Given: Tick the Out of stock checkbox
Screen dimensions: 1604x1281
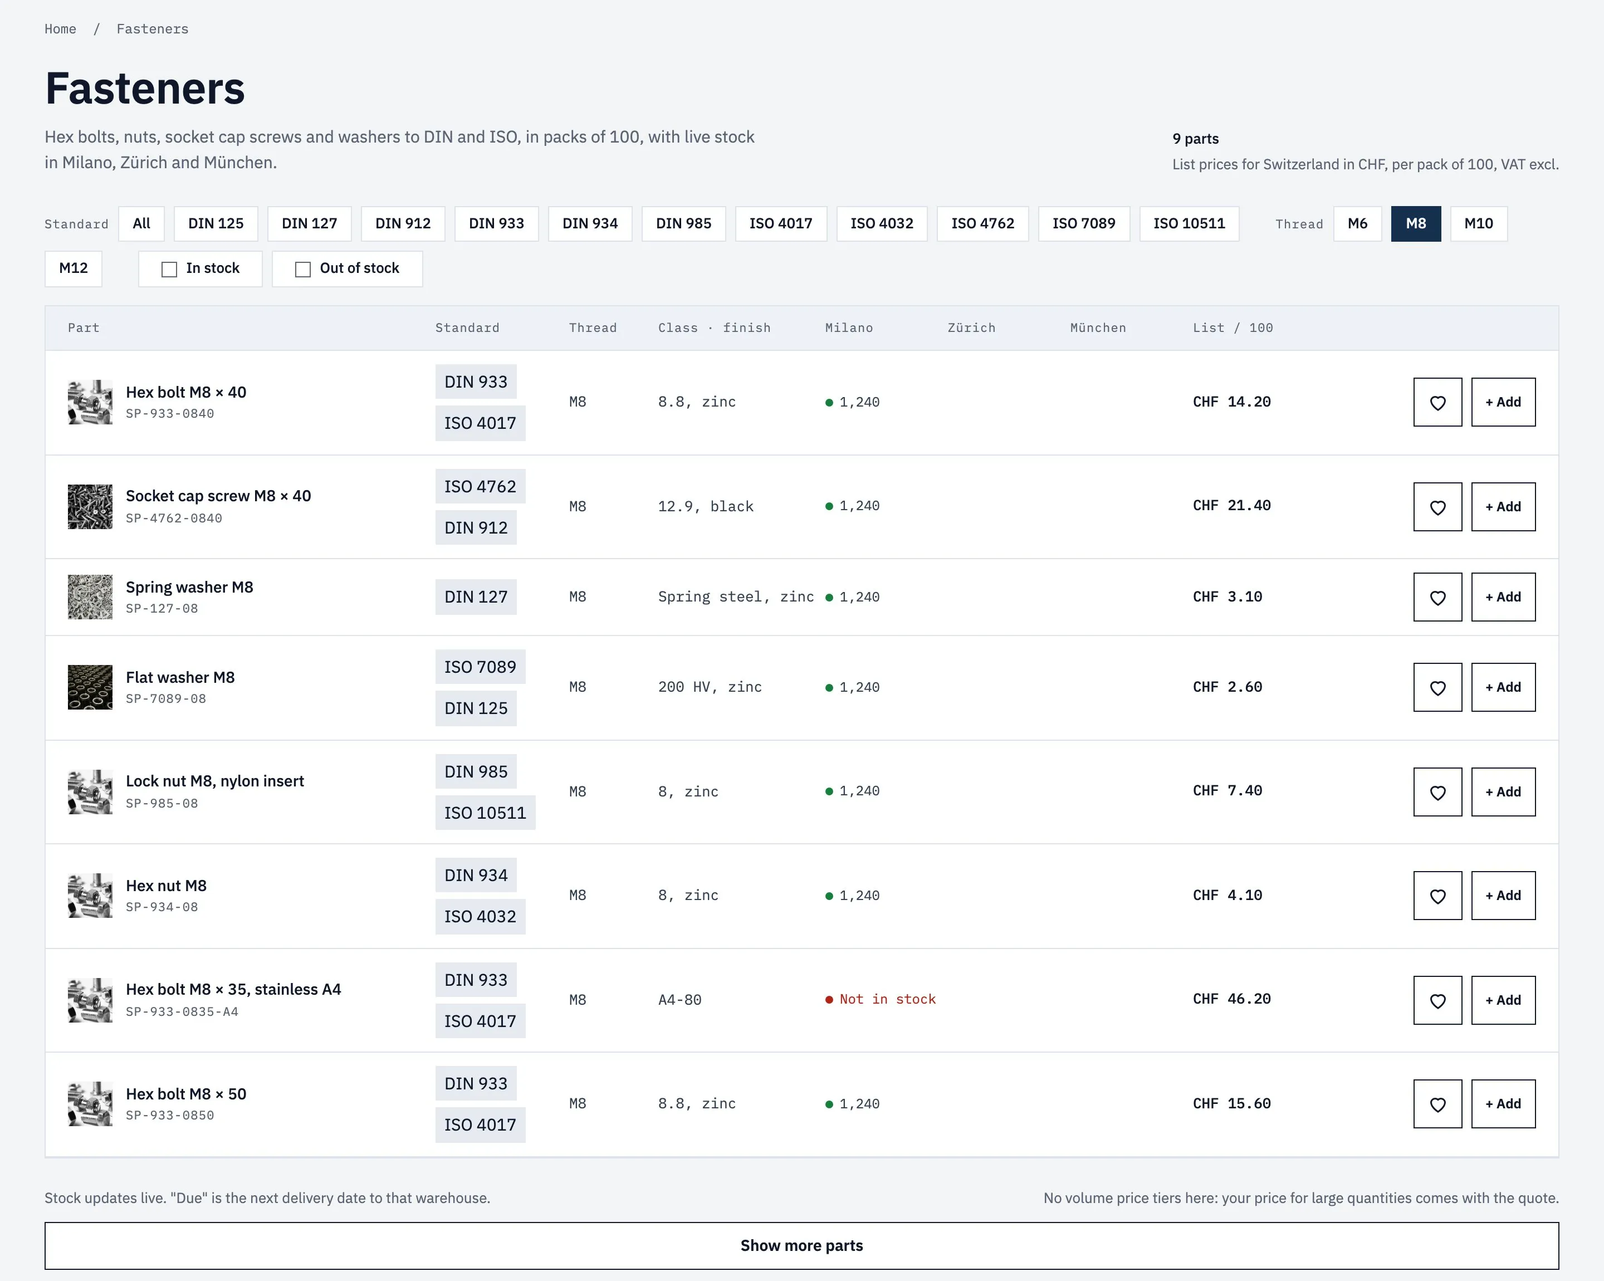Looking at the screenshot, I should click(303, 270).
